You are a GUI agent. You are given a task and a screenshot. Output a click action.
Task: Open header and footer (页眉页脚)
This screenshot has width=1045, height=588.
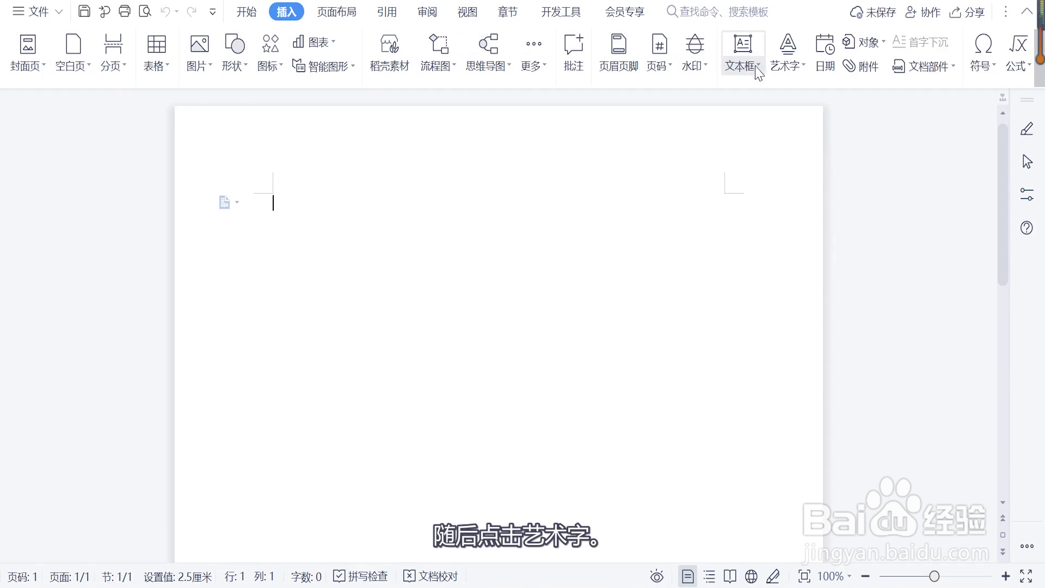pos(618,53)
